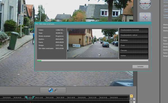Screen dimensions: 168x103
Task: Click the Vídeo value 1280x720
Action: pyautogui.click(x=60, y=30)
